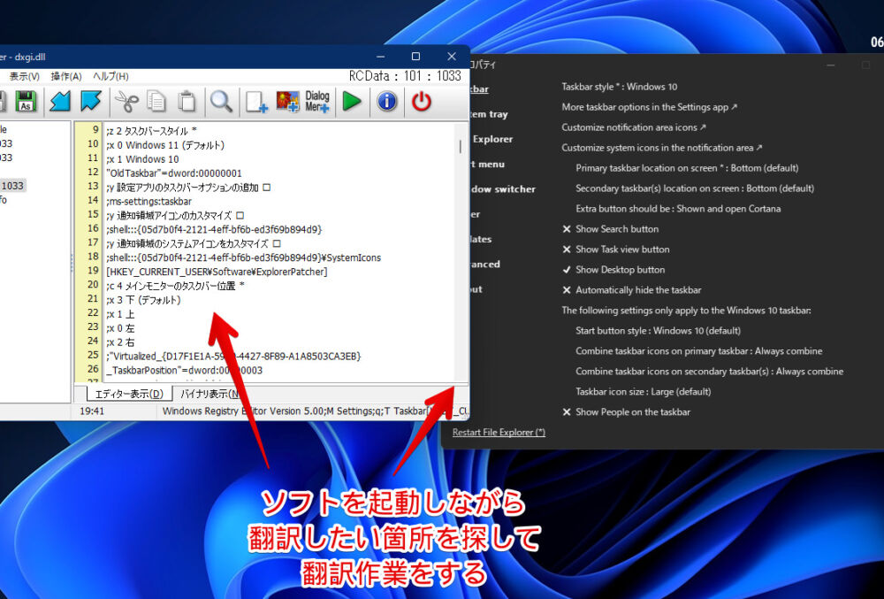Change Combine taskbar icons on primary taskbar
Viewport: 884px width, 599px height.
pos(699,351)
